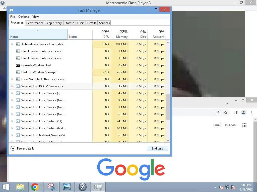This screenshot has width=257, height=192.
Task: Sort by Memory column header
Action: pos(120,34)
